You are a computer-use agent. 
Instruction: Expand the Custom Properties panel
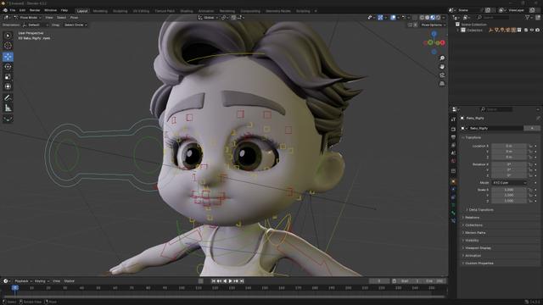tap(479, 263)
